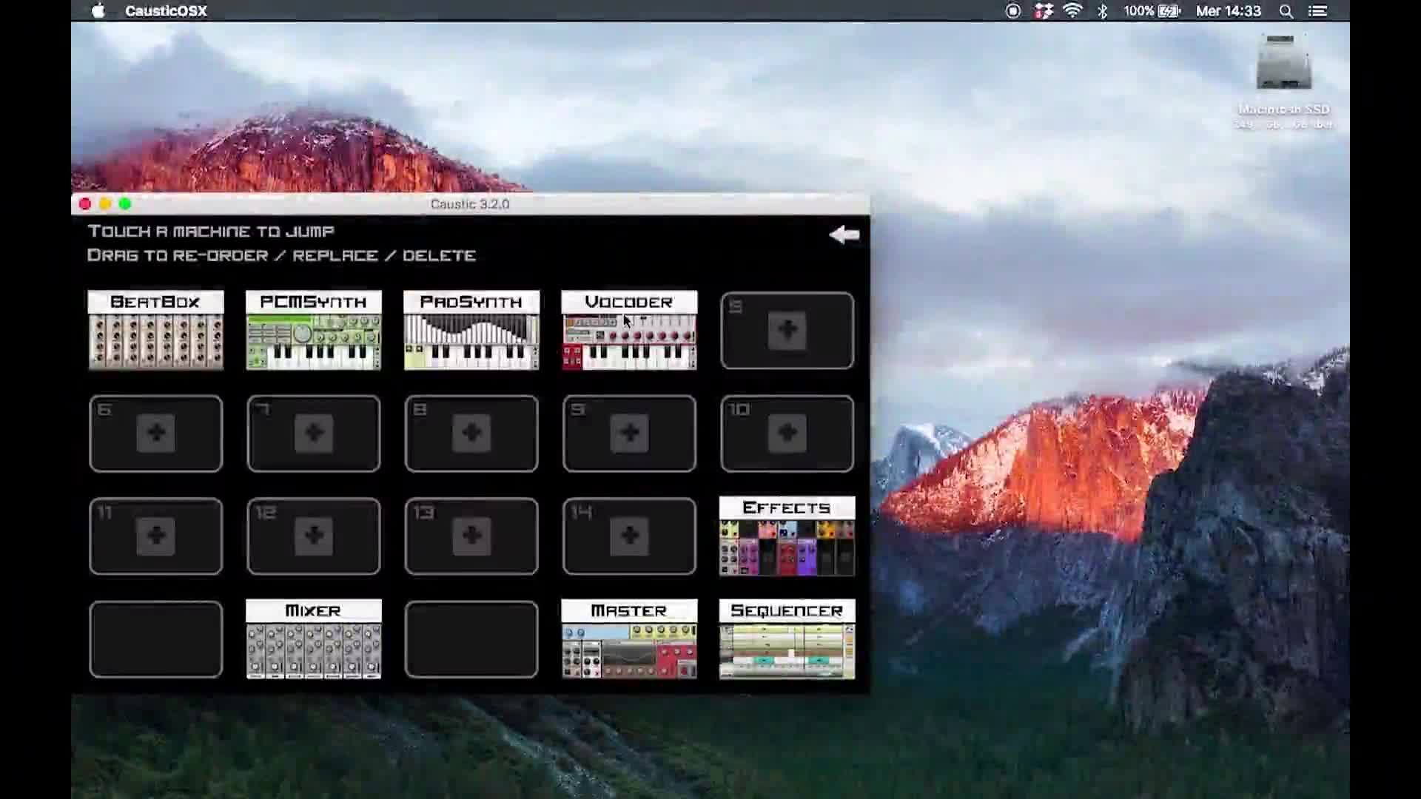This screenshot has height=799, width=1421.
Task: Select the Macintosh SSD desktop drive
Action: [1284, 81]
